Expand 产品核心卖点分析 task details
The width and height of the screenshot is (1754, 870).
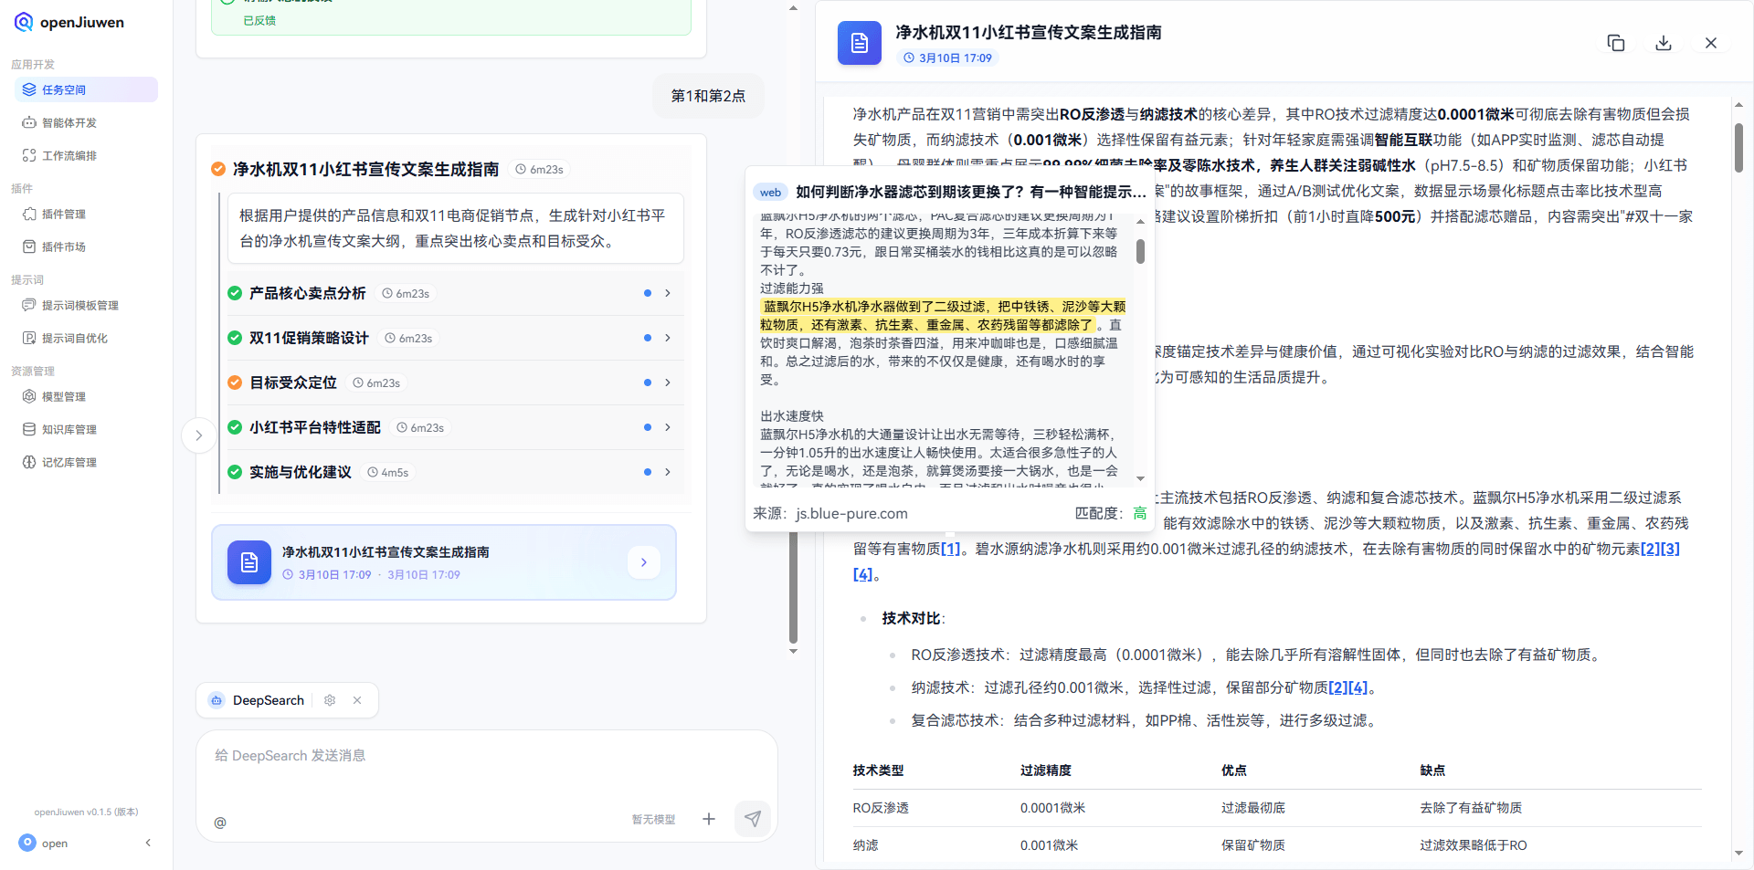tap(667, 293)
